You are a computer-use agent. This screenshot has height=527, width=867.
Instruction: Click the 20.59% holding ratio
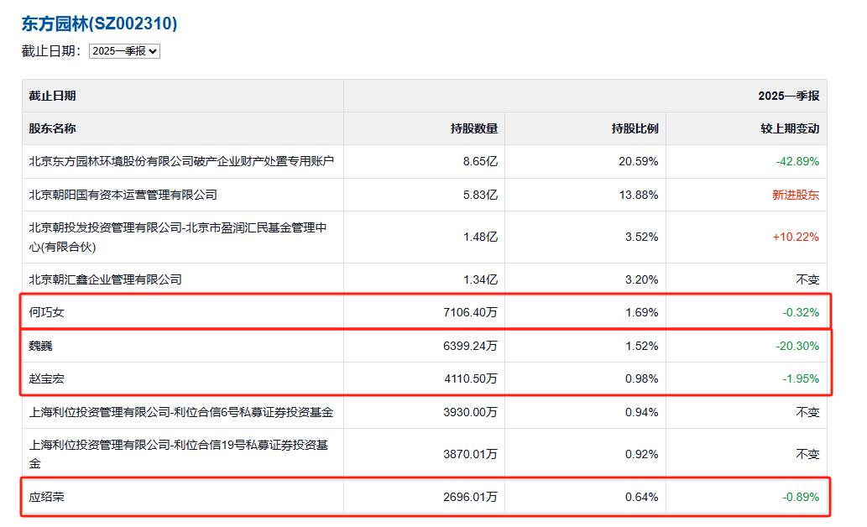pos(639,161)
